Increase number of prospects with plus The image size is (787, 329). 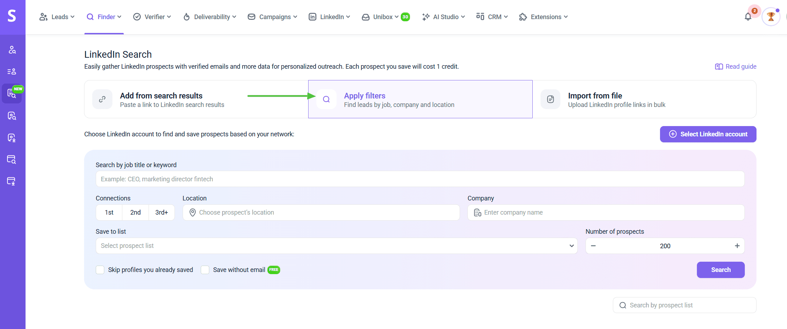tap(737, 246)
